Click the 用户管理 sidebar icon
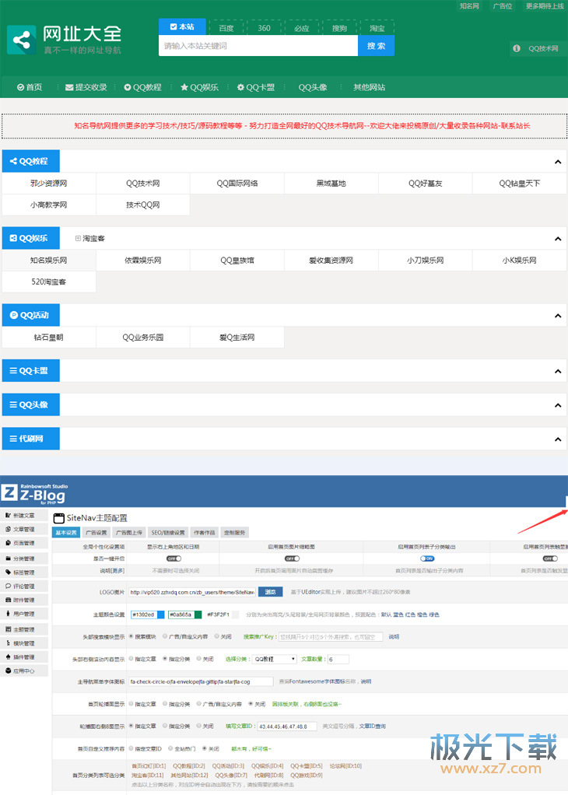The width and height of the screenshot is (568, 795). click(x=8, y=614)
